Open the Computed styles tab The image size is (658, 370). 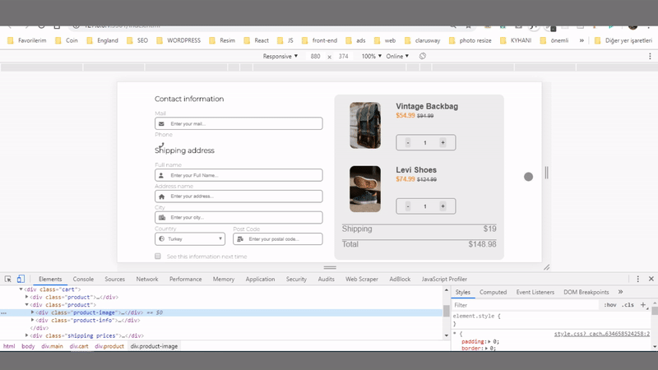[x=493, y=292]
